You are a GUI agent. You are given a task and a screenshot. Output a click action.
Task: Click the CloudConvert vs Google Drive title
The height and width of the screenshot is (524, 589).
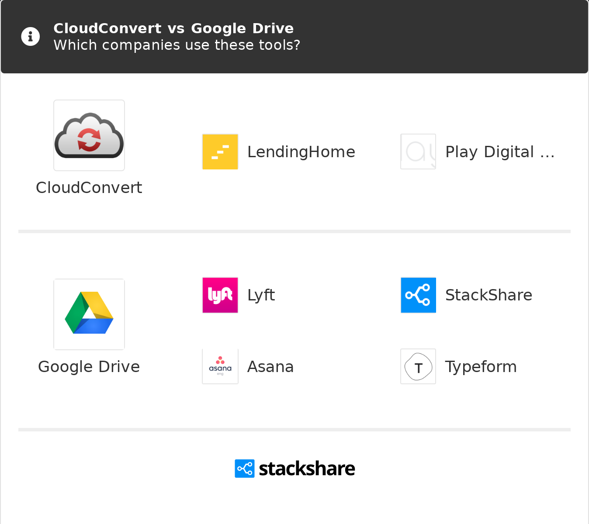(x=173, y=28)
